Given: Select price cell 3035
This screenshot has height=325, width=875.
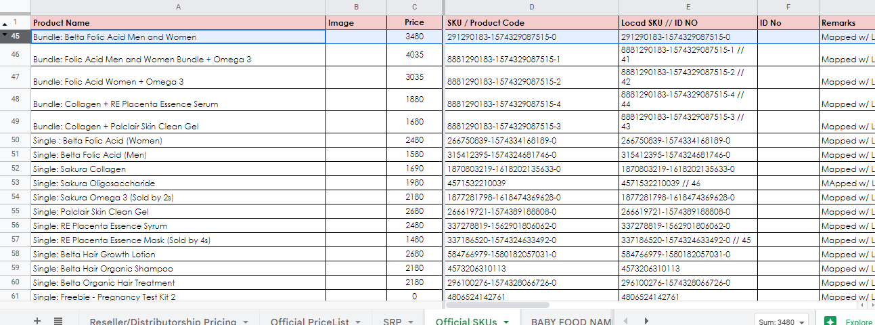Looking at the screenshot, I should coord(414,77).
